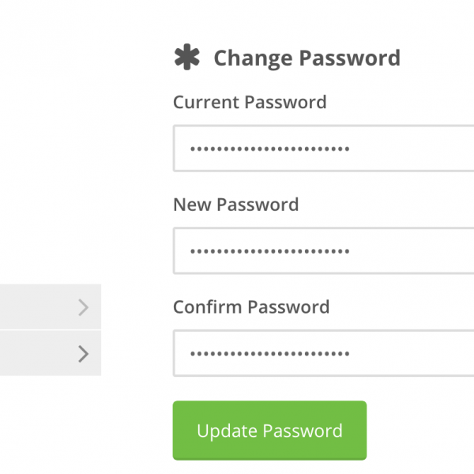Click masked dots in Current Password field
The image size is (474, 474).
[x=270, y=148]
